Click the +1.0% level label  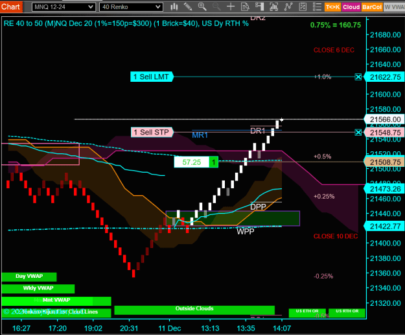(x=322, y=77)
